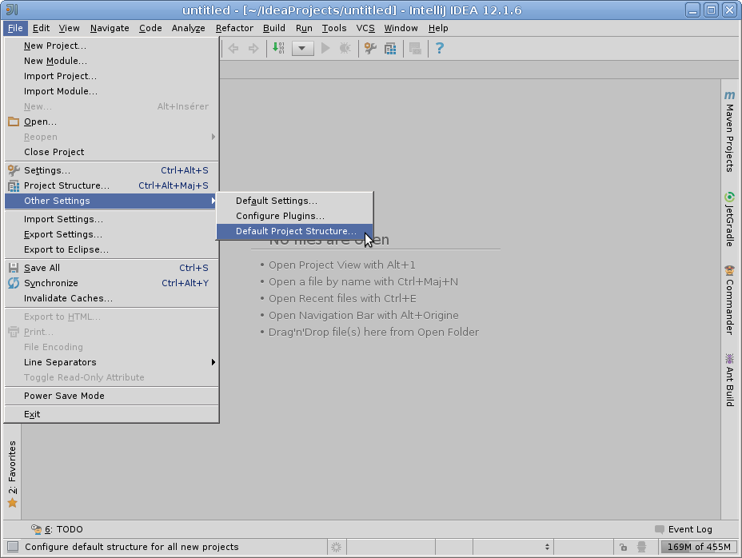Click the Debug bug icon in toolbar
The height and width of the screenshot is (558, 742).
(x=345, y=48)
